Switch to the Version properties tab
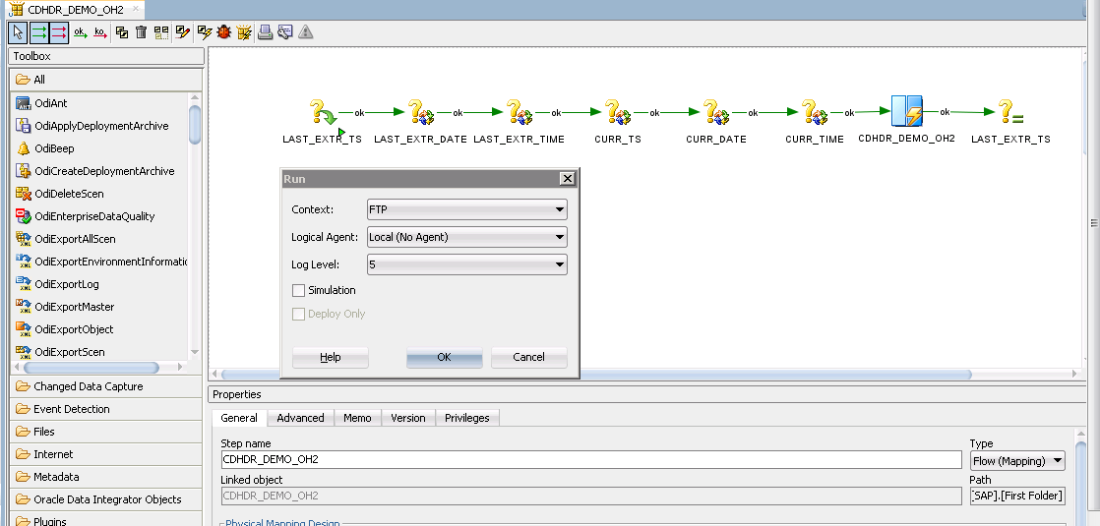Viewport: 1100px width, 526px height. [408, 418]
